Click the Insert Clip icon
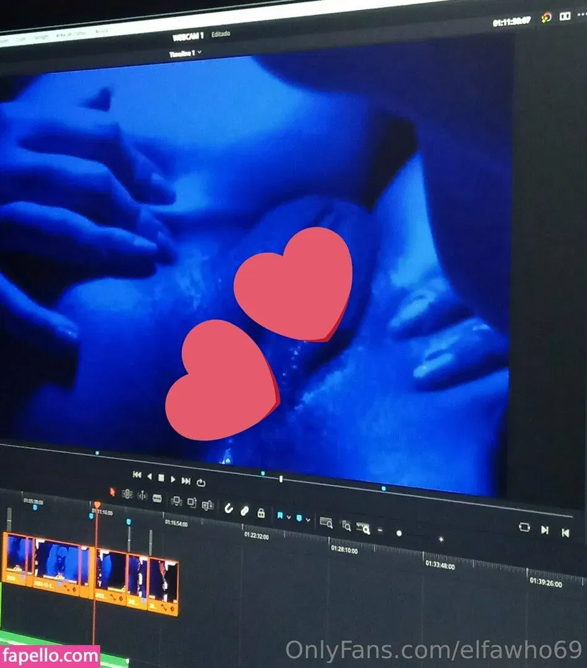Viewport: 587px width, 668px height. tap(176, 501)
